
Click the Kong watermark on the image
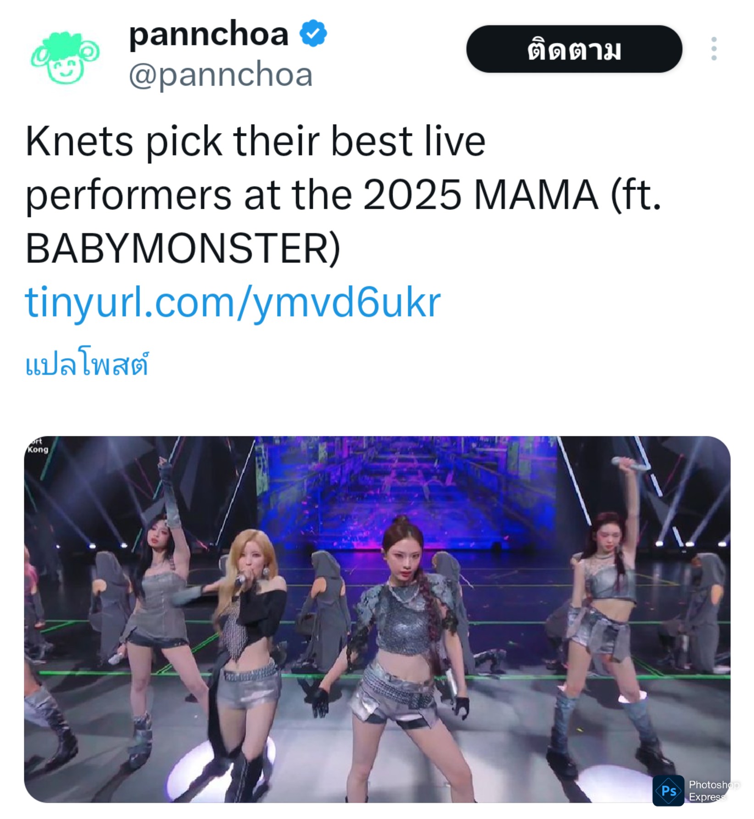38,449
